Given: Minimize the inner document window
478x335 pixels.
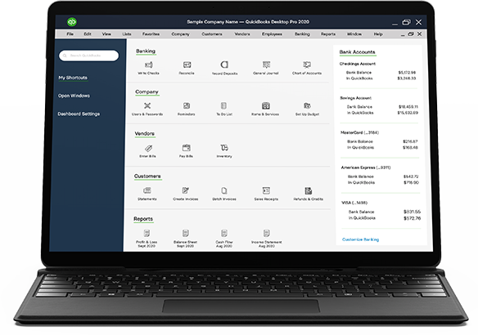Looking at the screenshot, I should coord(403,35).
